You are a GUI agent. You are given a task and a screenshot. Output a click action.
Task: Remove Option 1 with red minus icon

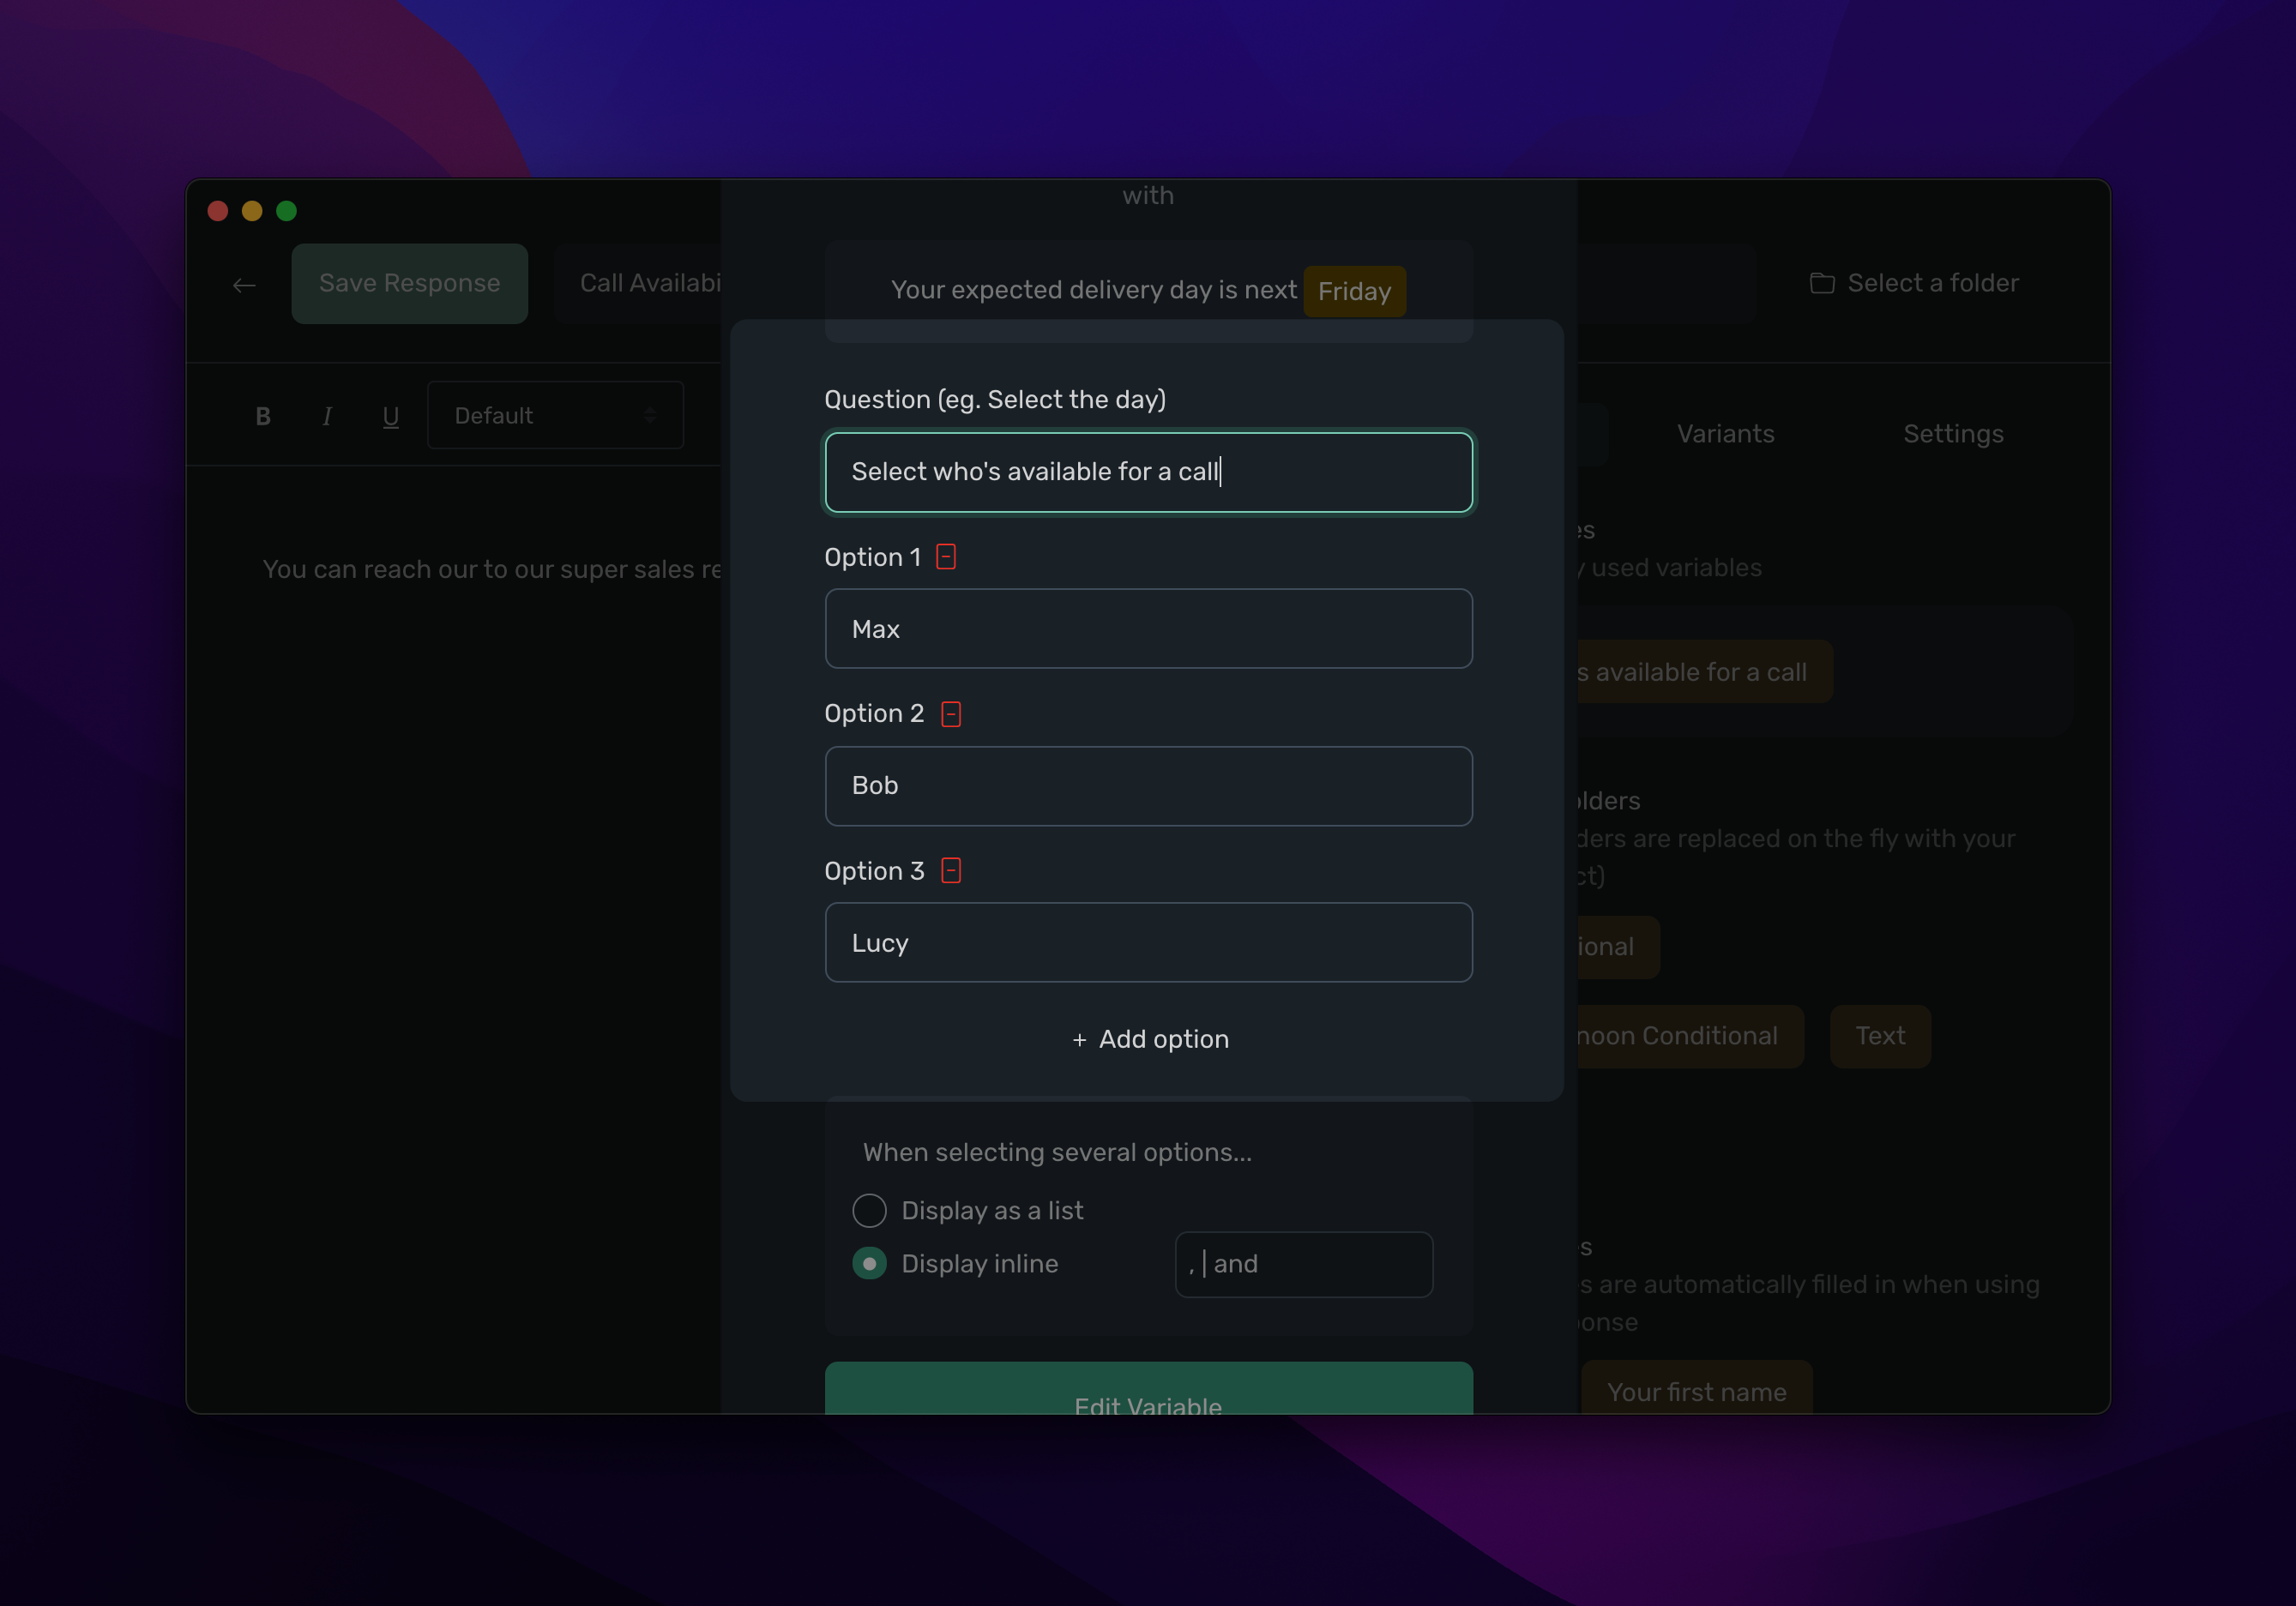coord(945,557)
